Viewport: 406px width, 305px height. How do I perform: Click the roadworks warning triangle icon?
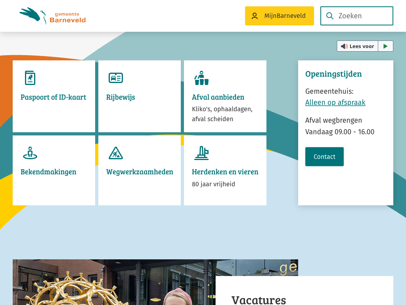click(x=115, y=153)
